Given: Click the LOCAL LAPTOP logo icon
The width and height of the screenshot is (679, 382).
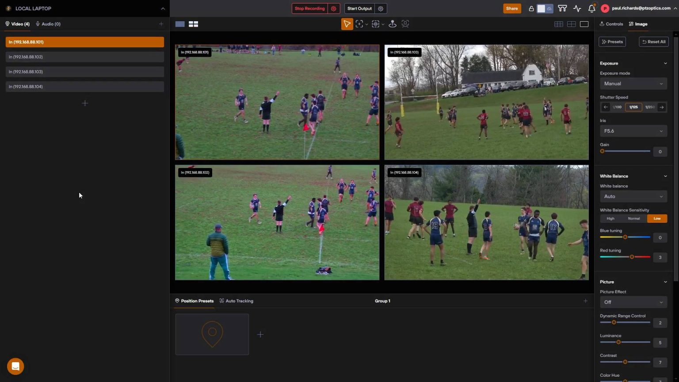Looking at the screenshot, I should [8, 8].
